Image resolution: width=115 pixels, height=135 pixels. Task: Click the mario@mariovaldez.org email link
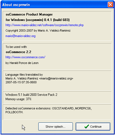20,36
